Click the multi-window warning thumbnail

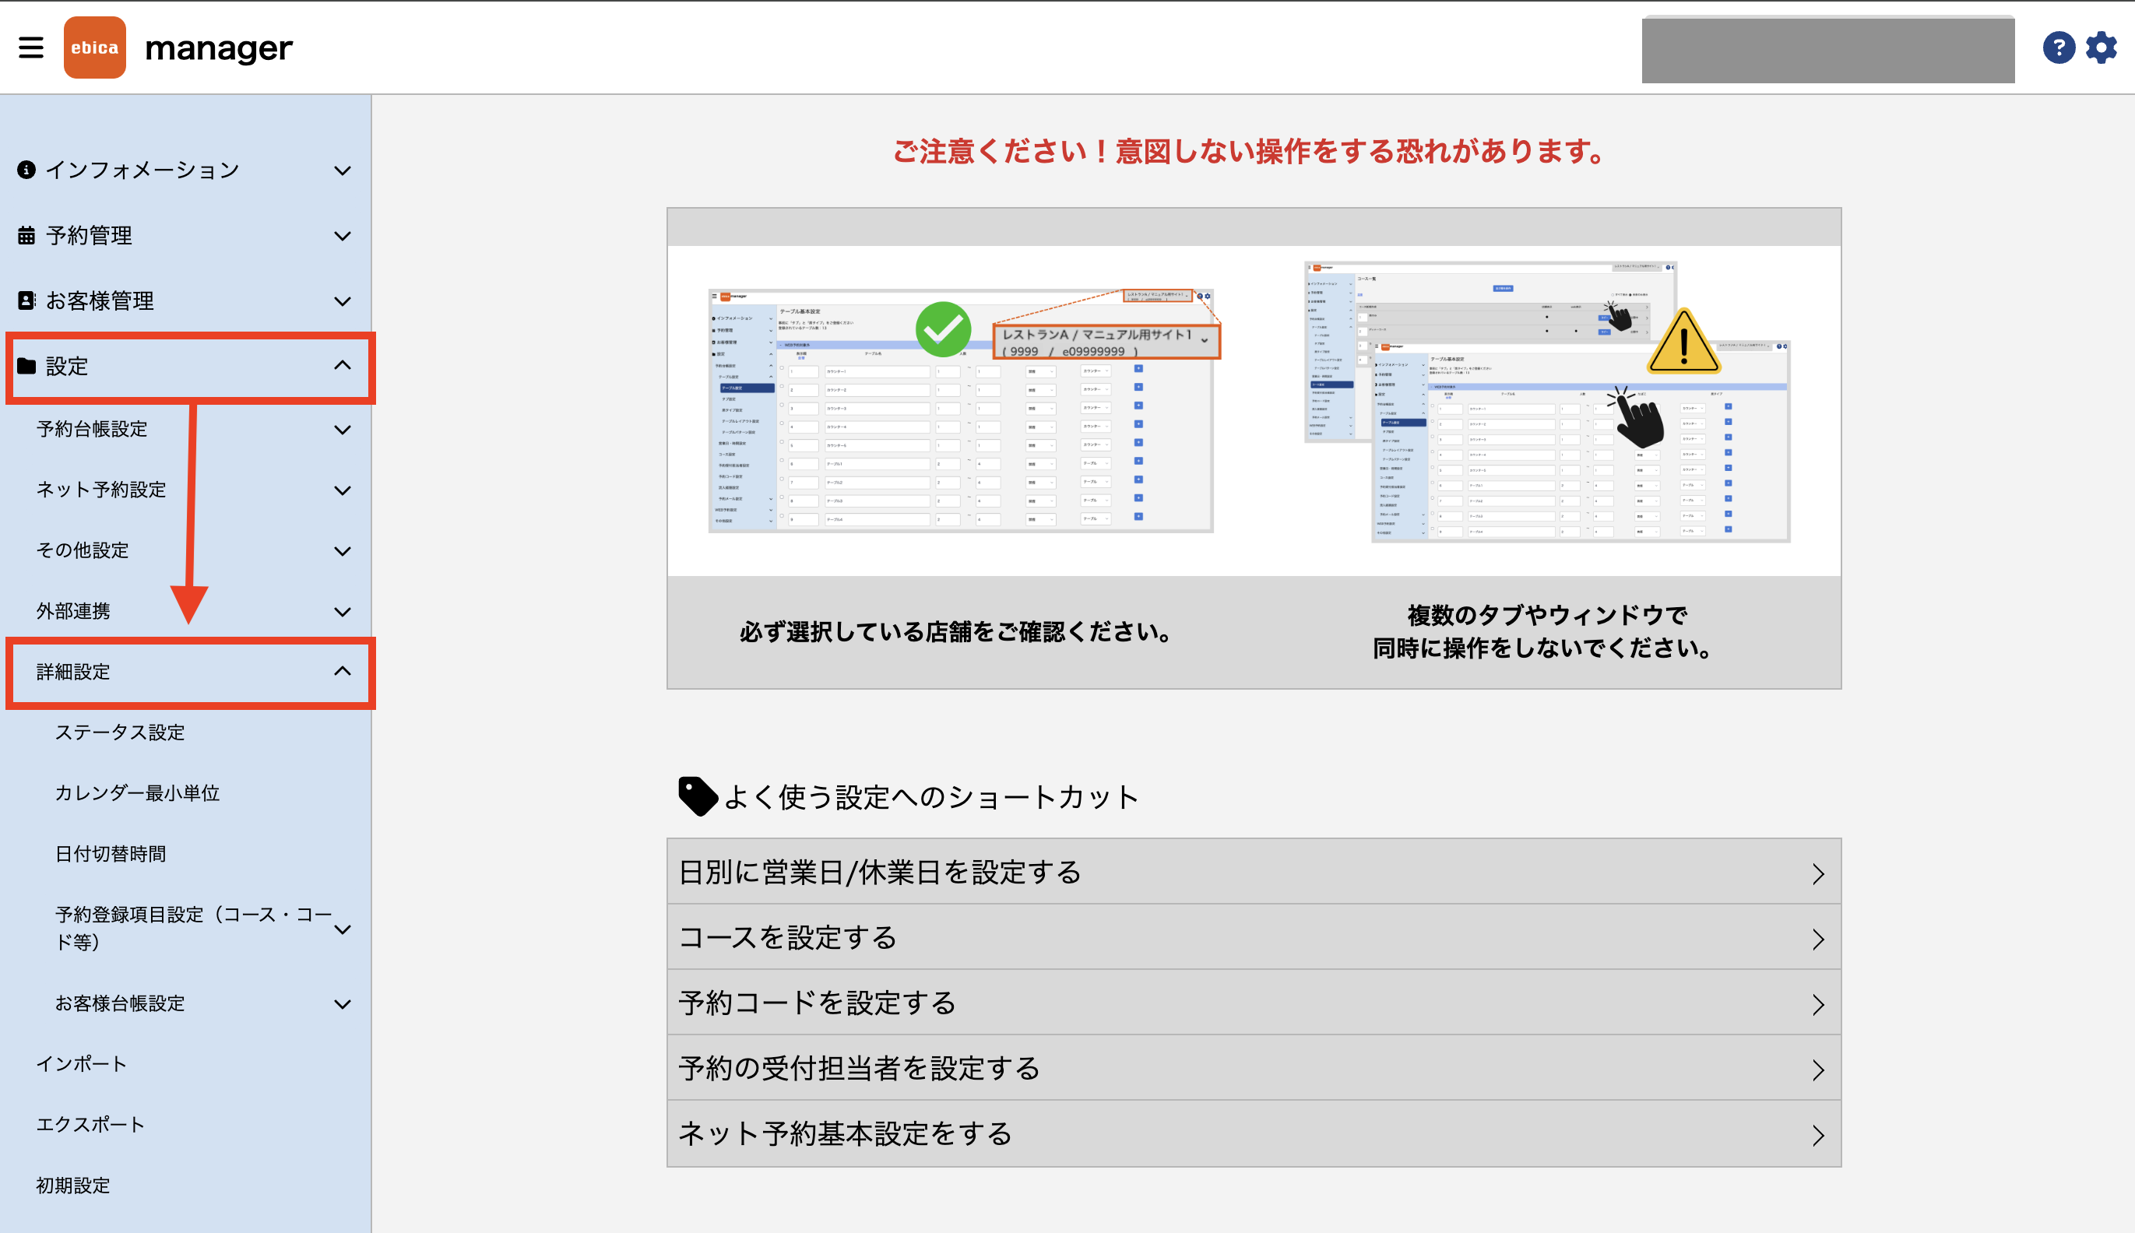coord(1547,402)
